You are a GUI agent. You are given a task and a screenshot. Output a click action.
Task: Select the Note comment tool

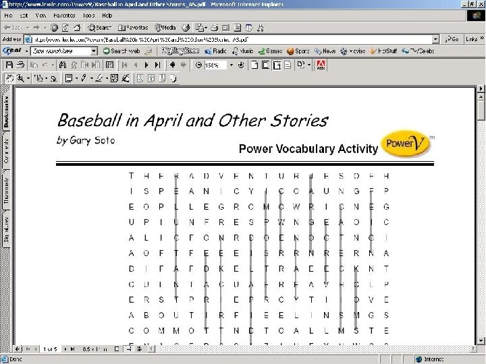69,78
